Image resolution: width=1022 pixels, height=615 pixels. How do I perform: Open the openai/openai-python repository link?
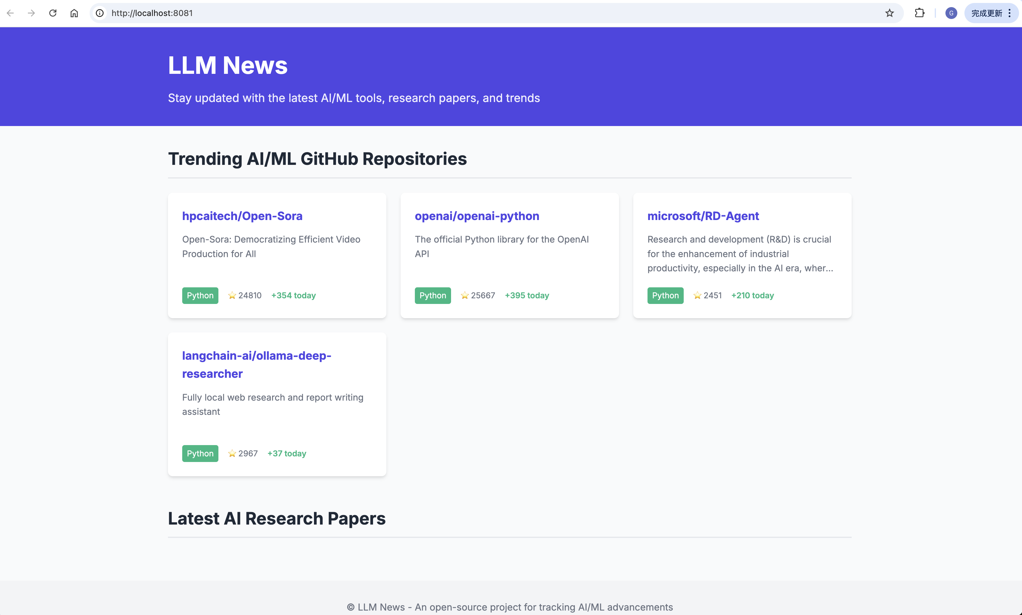tap(477, 216)
